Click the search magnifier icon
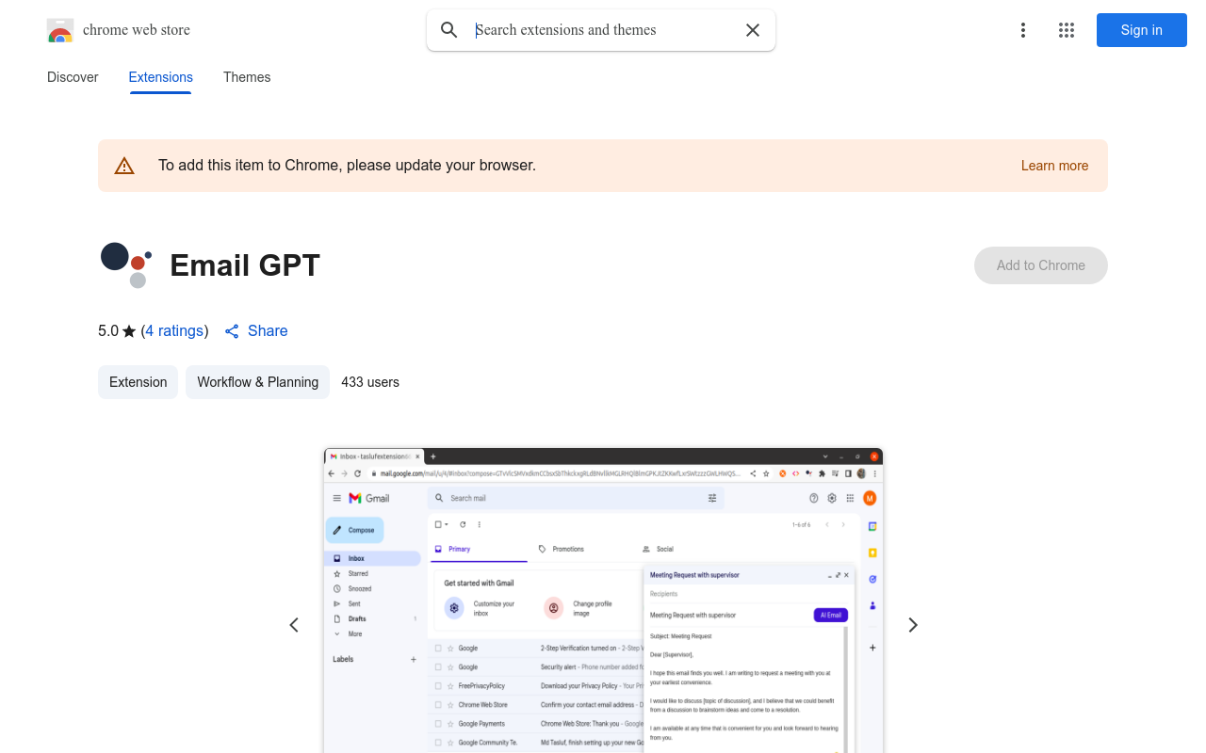Image resolution: width=1206 pixels, height=753 pixels. [x=449, y=30]
